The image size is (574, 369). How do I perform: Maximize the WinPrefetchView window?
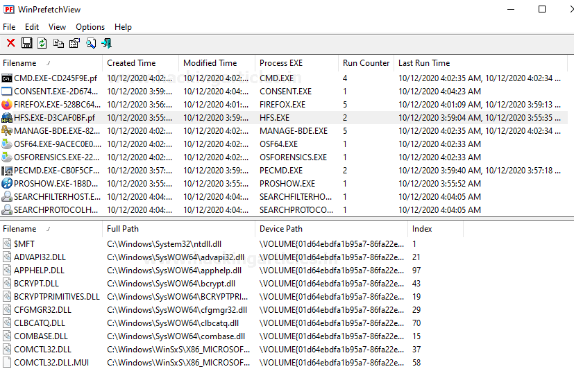(542, 9)
